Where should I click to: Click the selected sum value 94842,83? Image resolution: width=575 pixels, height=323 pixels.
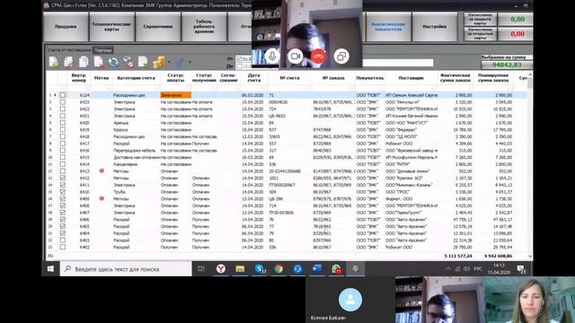click(507, 65)
